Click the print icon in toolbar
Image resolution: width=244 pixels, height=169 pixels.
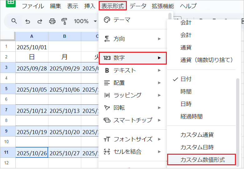coord(52,21)
